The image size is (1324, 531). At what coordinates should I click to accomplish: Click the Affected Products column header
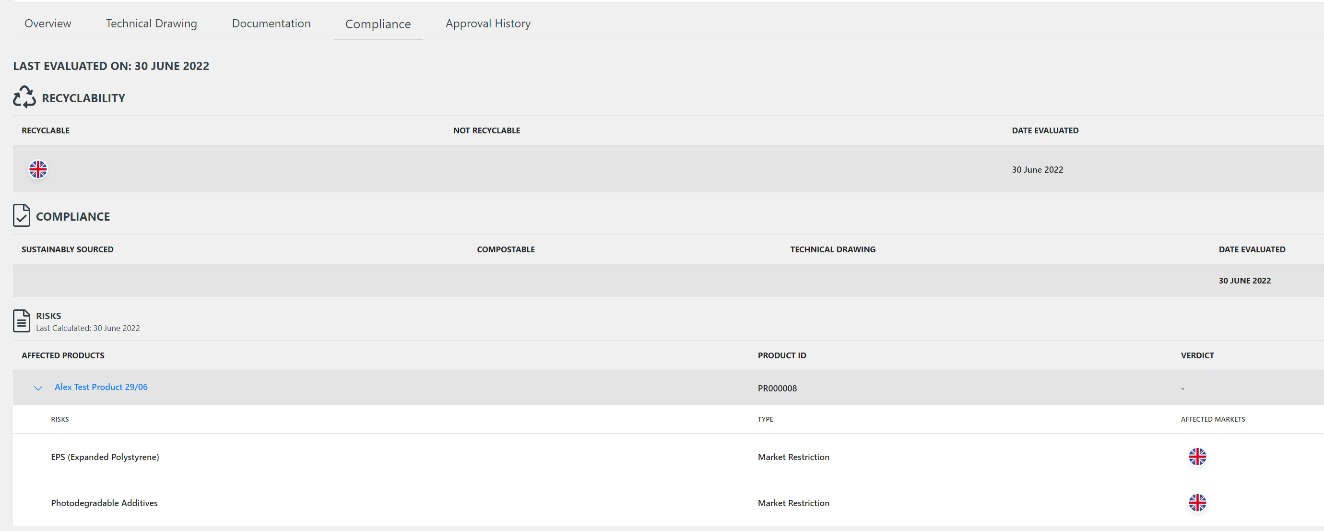coord(63,355)
